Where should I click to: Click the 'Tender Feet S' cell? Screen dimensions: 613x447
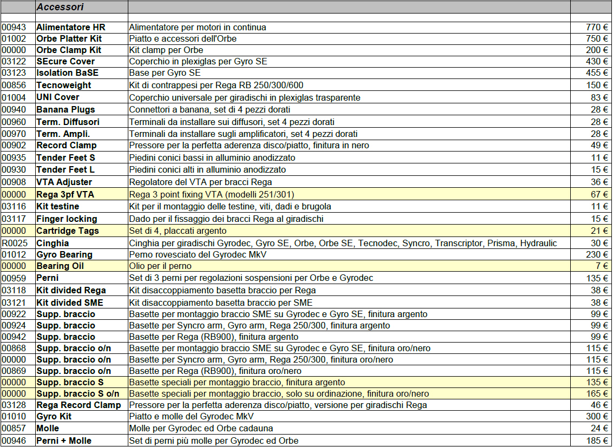[82, 157]
